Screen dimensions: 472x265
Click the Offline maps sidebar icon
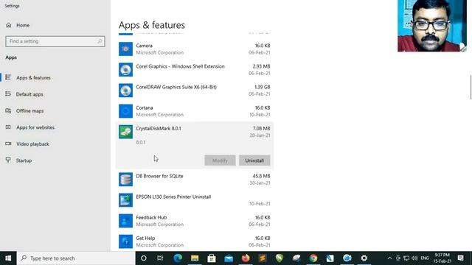tap(8, 110)
